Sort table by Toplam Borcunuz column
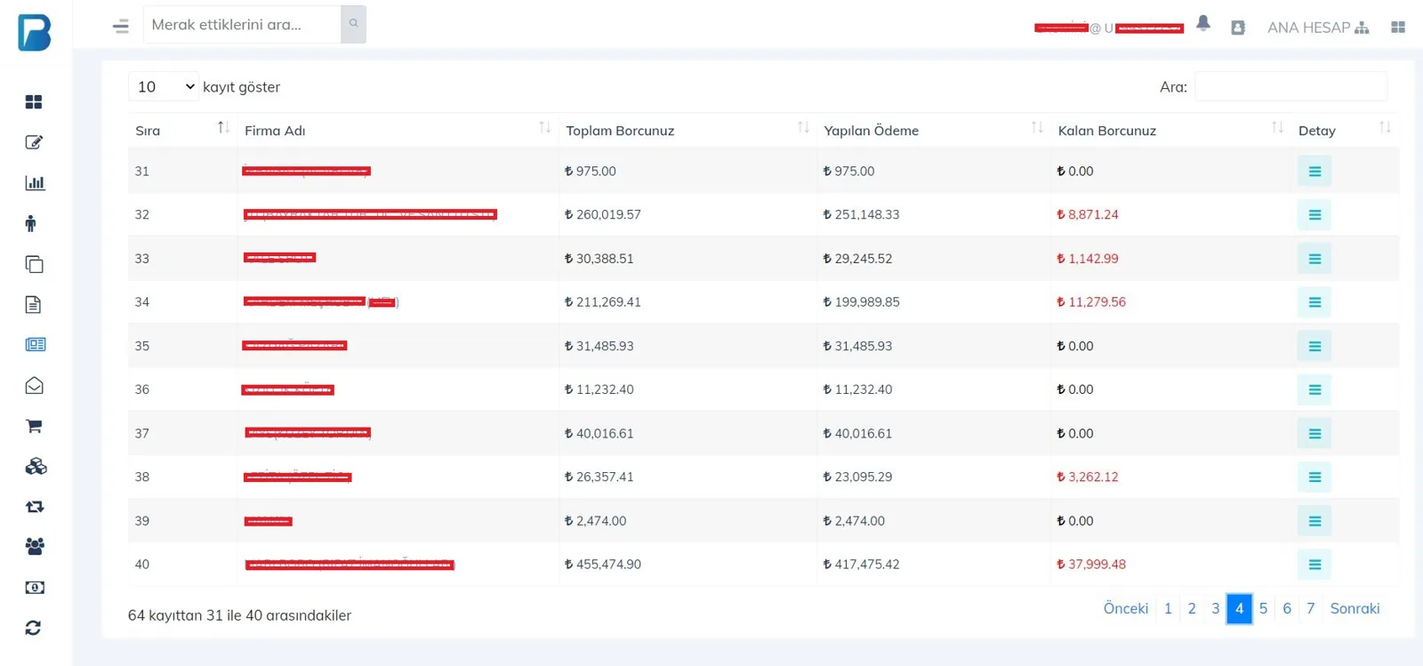Image resolution: width=1423 pixels, height=666 pixels. (687, 130)
